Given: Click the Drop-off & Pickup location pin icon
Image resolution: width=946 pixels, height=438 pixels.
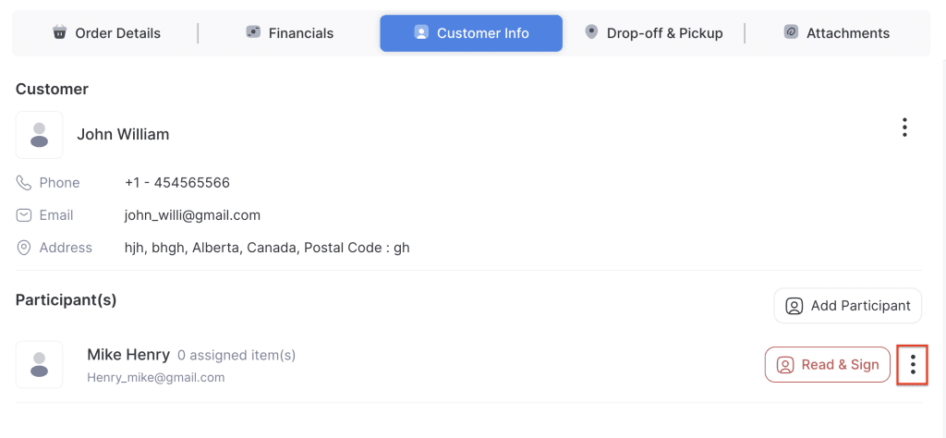Looking at the screenshot, I should click(591, 32).
